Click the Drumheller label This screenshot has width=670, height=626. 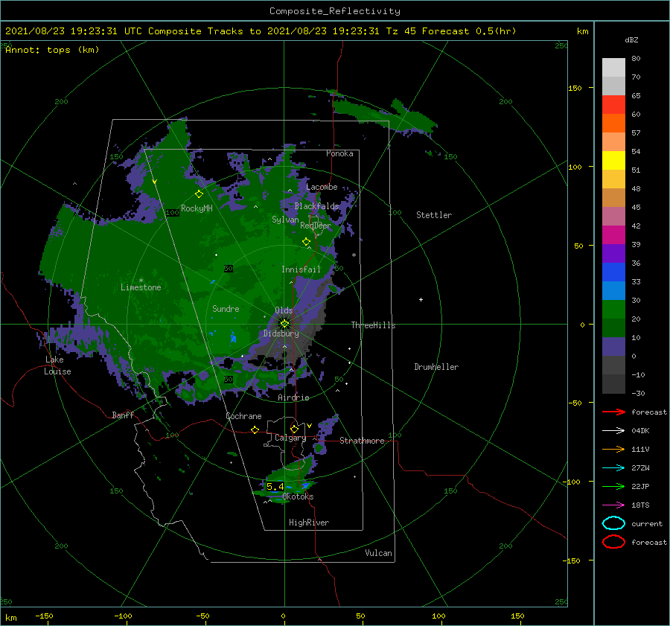436,367
